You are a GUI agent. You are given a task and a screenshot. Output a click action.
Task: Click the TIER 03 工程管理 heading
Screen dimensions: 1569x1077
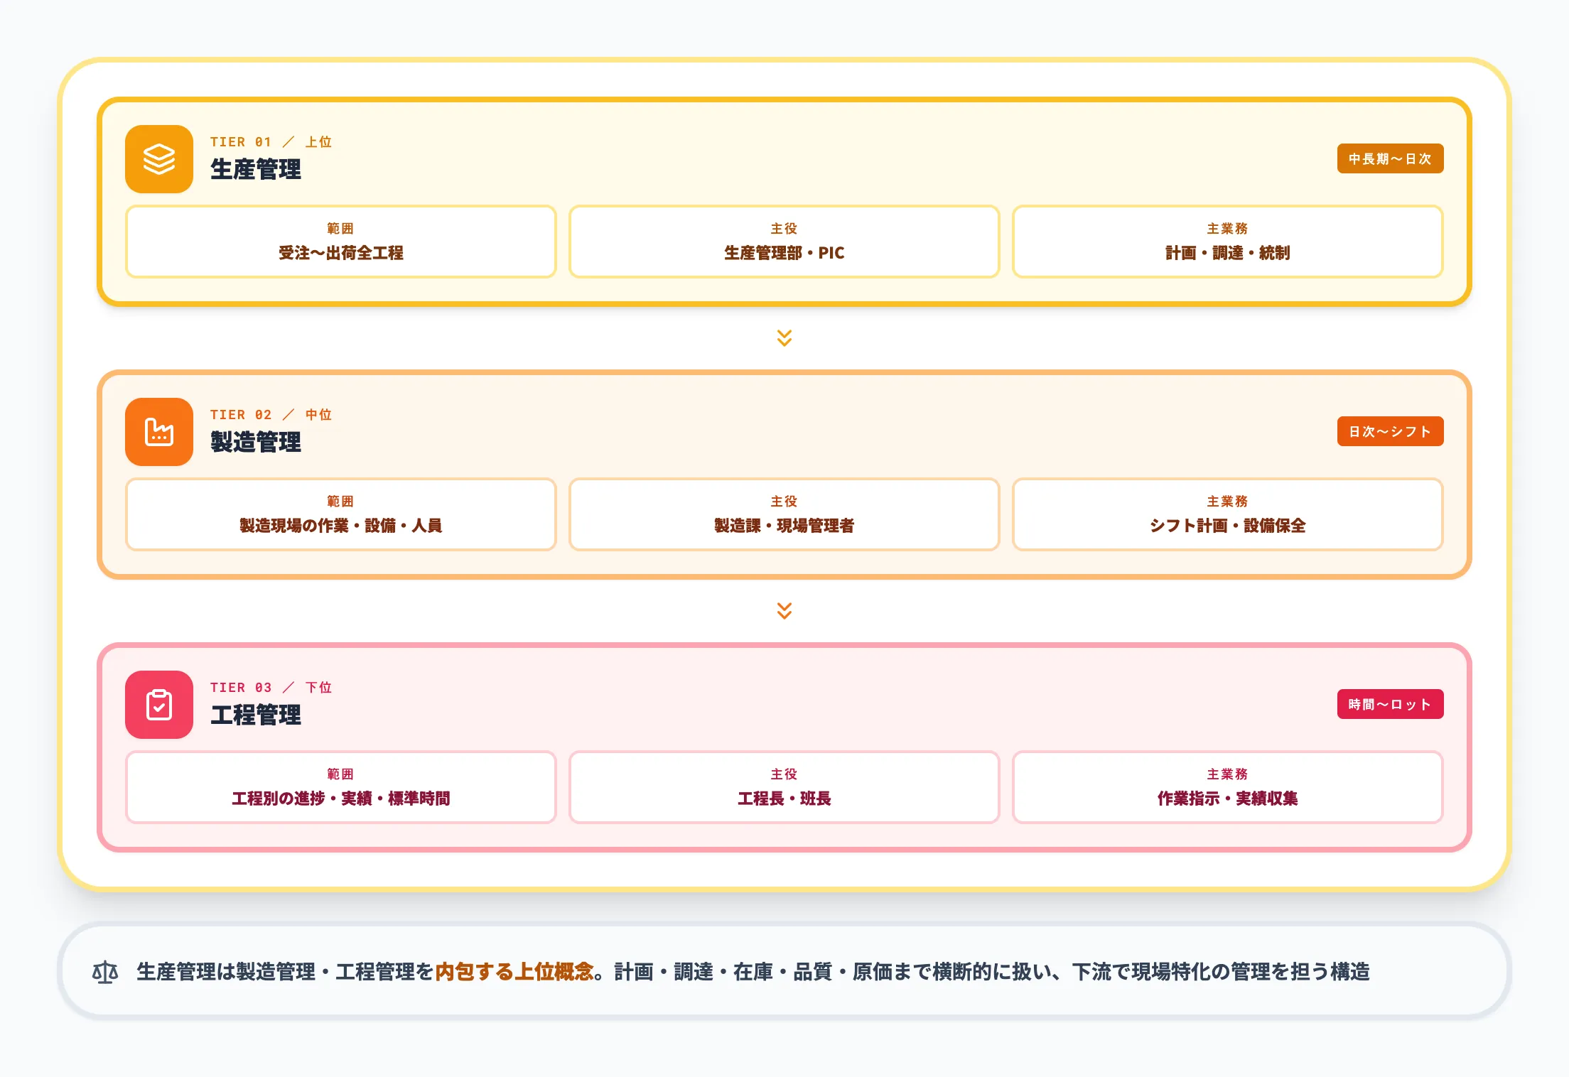click(256, 715)
